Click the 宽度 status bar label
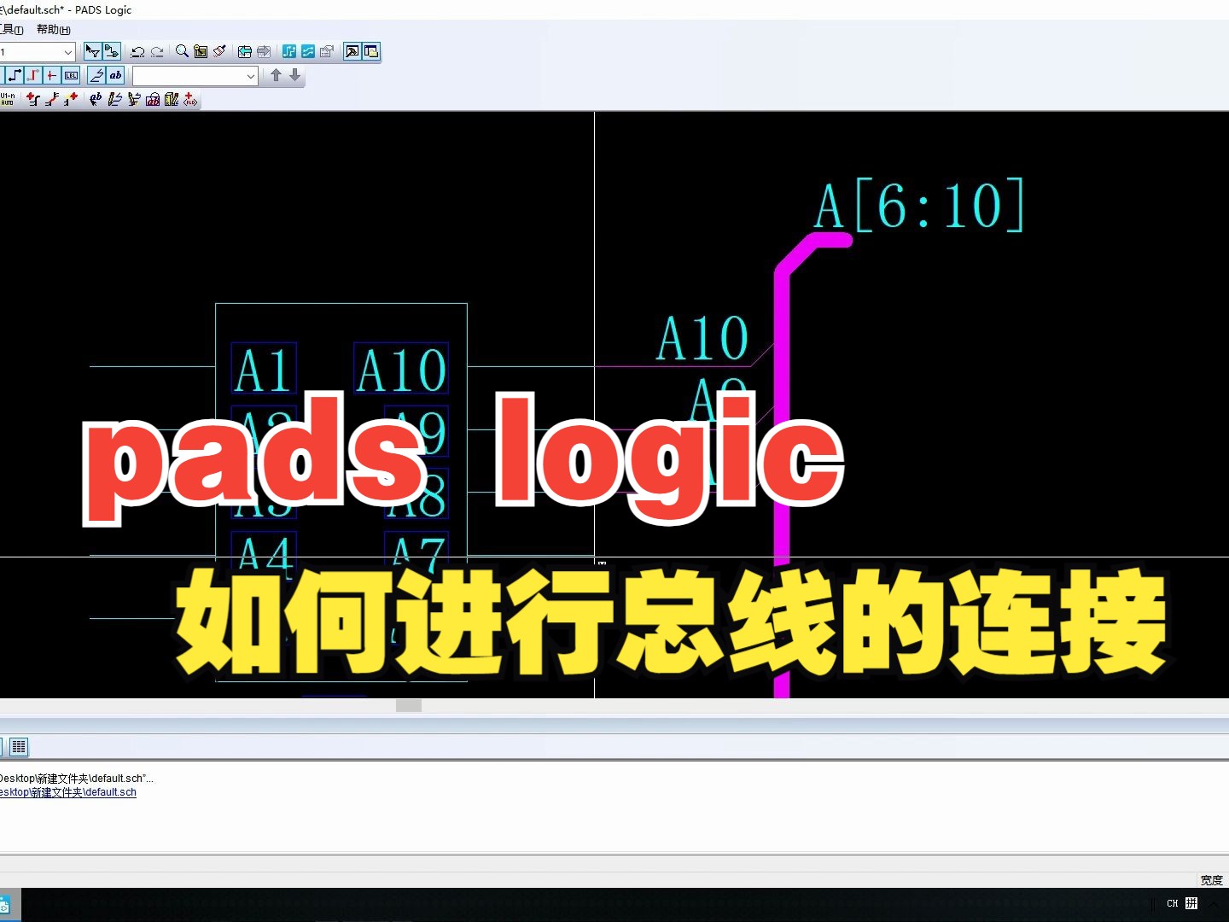 (1211, 880)
